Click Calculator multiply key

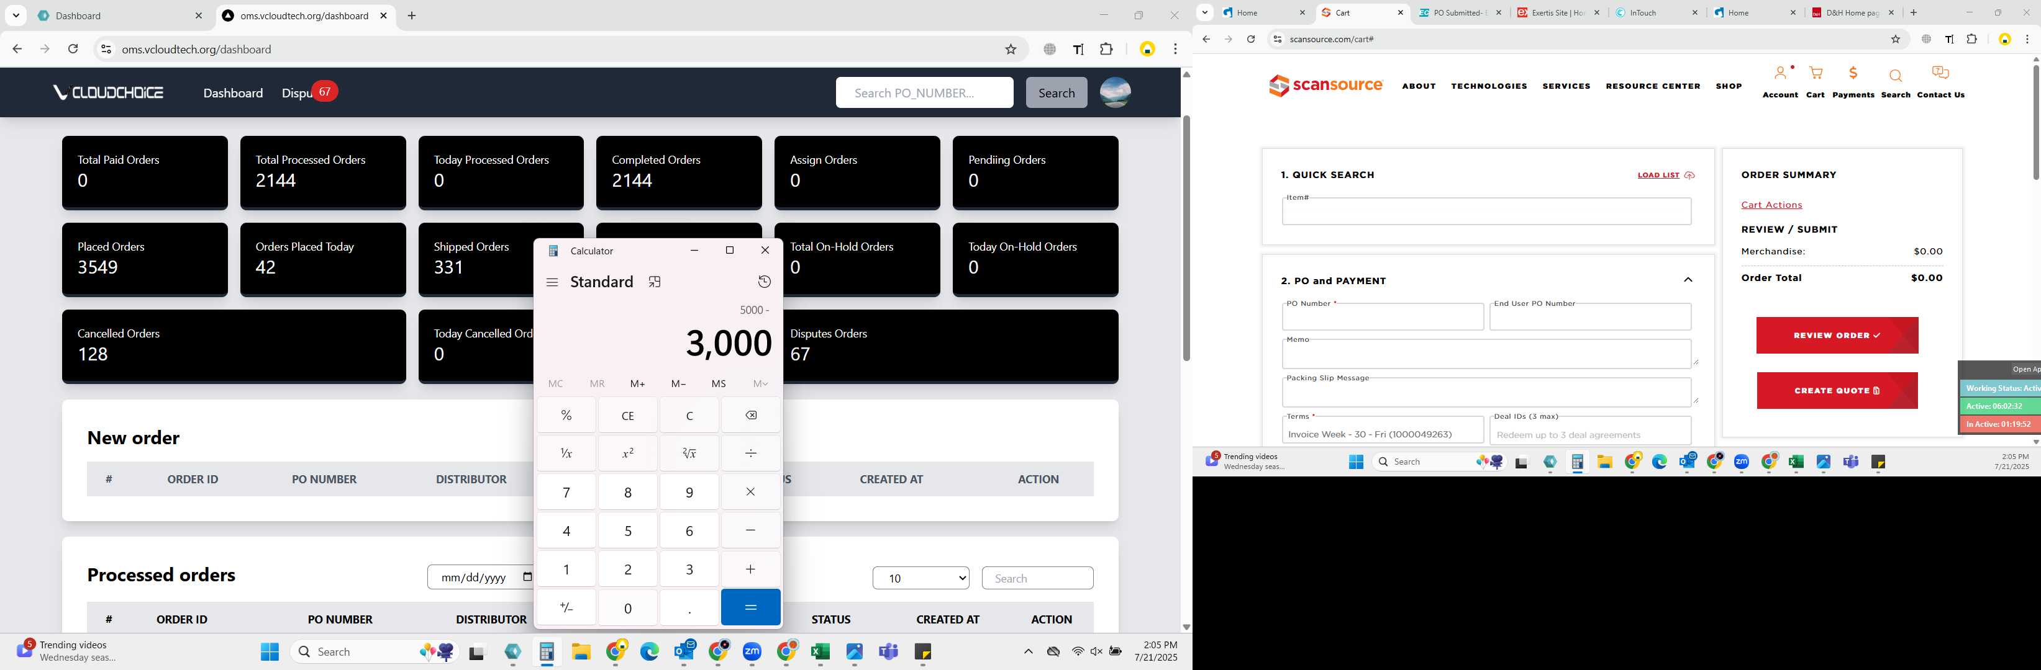750,492
